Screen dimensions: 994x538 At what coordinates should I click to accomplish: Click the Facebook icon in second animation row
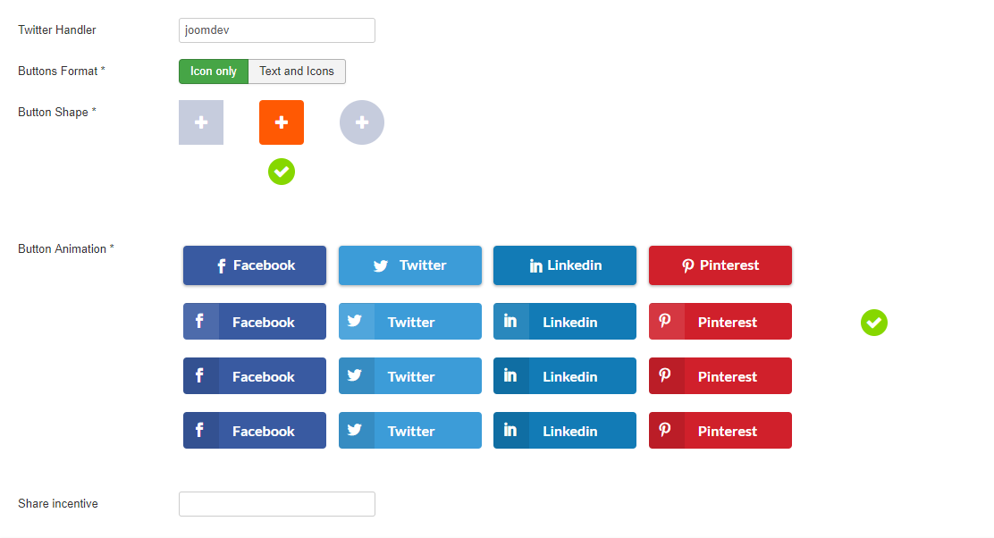click(x=199, y=321)
